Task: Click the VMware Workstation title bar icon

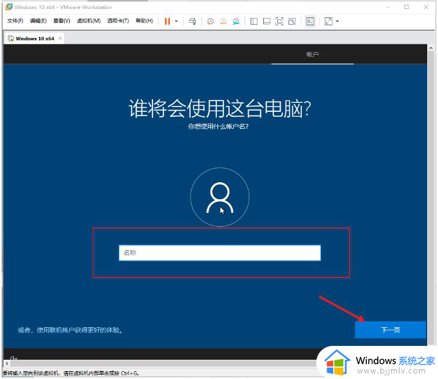Action: tap(9, 7)
